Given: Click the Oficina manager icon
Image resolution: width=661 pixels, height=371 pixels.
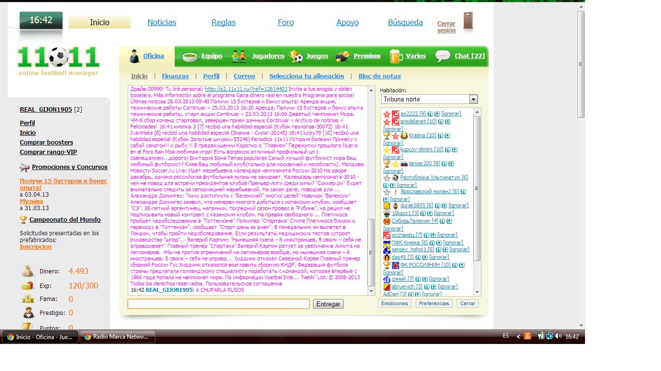Looking at the screenshot, I should pos(135,57).
